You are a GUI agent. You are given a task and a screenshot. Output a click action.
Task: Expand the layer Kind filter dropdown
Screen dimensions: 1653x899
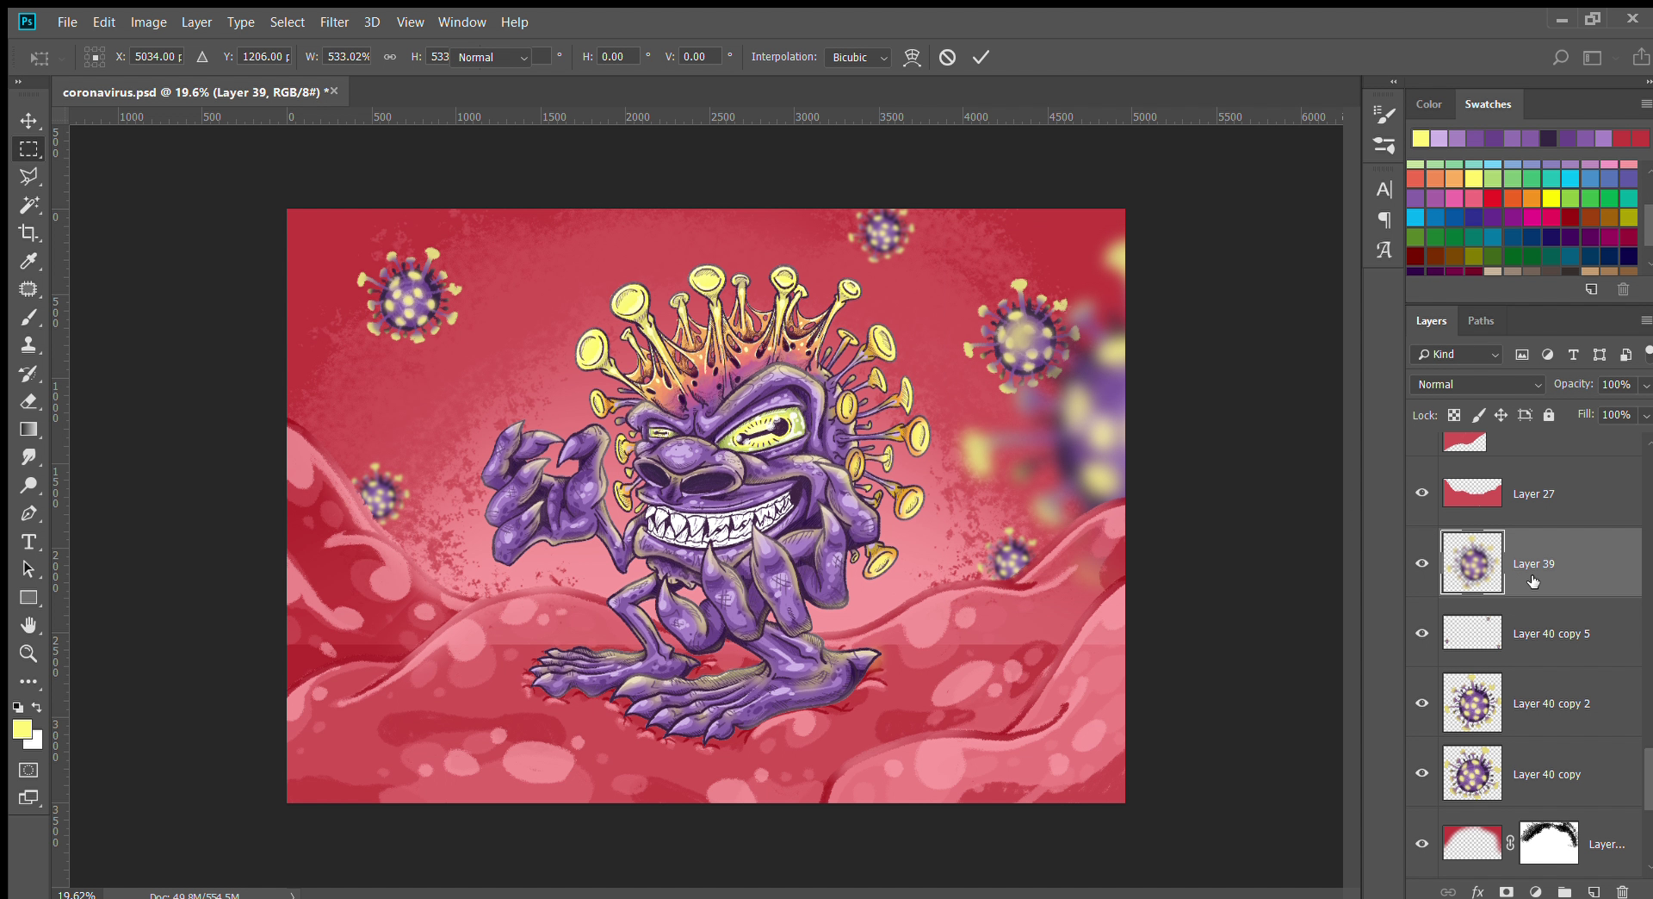click(x=1457, y=355)
